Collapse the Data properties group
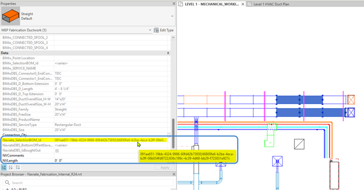The height and width of the screenshot is (190, 364). (168, 53)
